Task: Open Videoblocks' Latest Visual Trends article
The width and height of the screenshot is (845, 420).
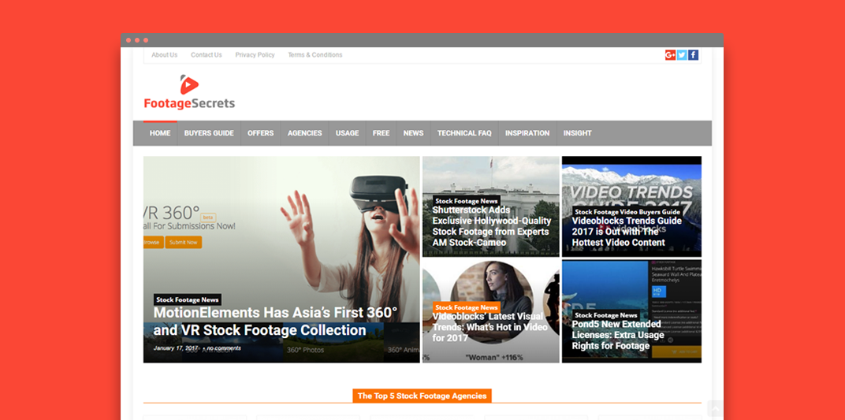Action: point(490,327)
